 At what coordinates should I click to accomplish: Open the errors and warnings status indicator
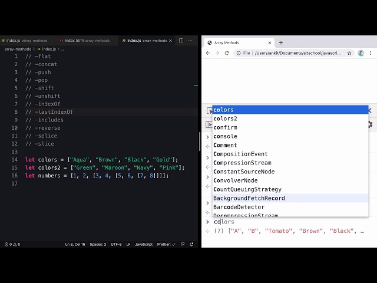pos(12,244)
